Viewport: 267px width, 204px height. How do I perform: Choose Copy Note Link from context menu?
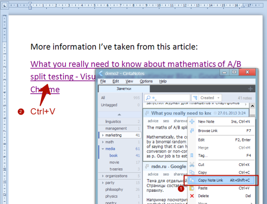coord(221,180)
